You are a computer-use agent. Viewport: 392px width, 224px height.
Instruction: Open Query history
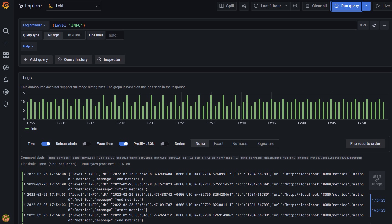73,59
